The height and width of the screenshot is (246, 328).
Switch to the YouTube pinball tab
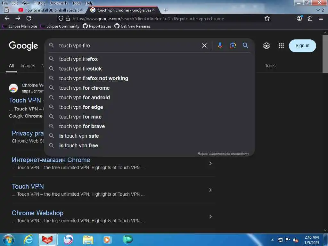pos(50,10)
